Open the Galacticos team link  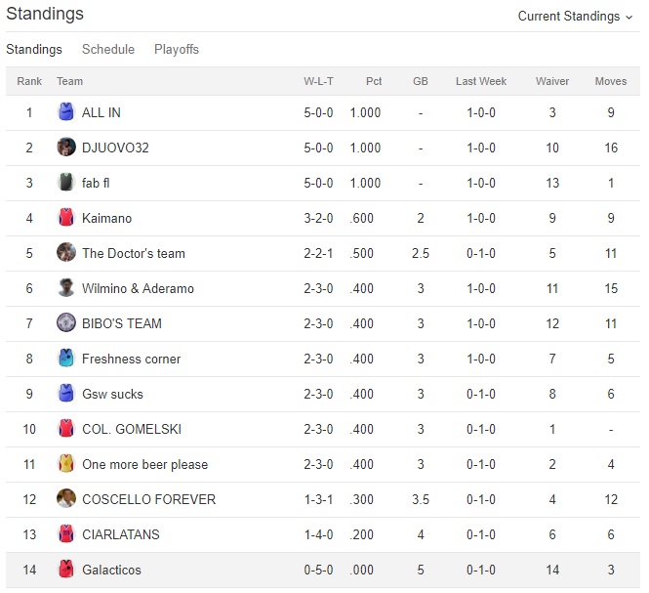point(111,570)
